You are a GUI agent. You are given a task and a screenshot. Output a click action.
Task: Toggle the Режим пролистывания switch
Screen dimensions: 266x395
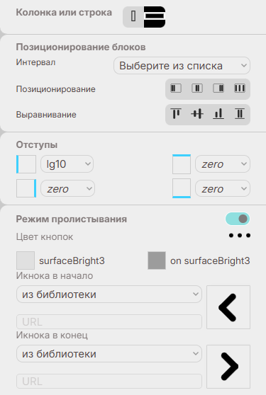[x=238, y=219]
